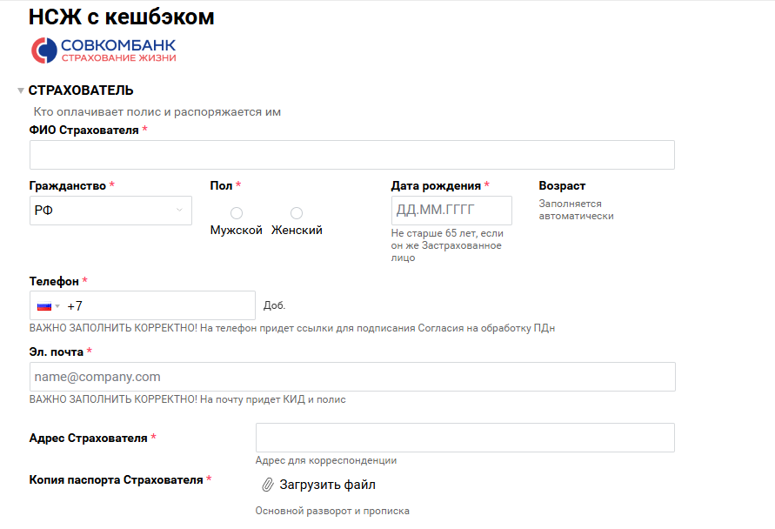Select the Мужской gender radio button
Image resolution: width=775 pixels, height=529 pixels.
point(237,213)
